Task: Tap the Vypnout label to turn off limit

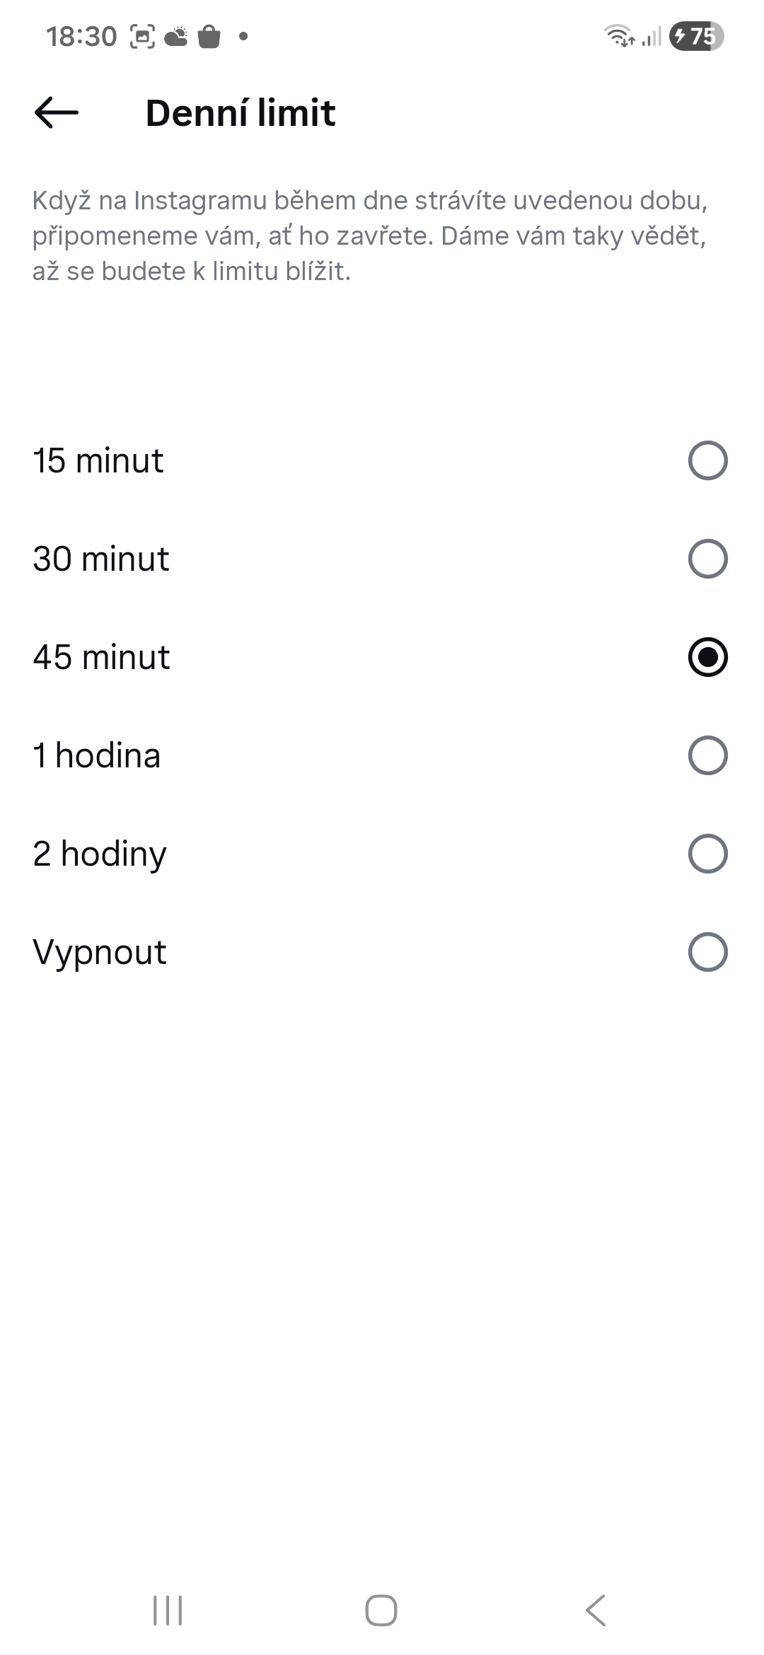Action: pos(100,952)
